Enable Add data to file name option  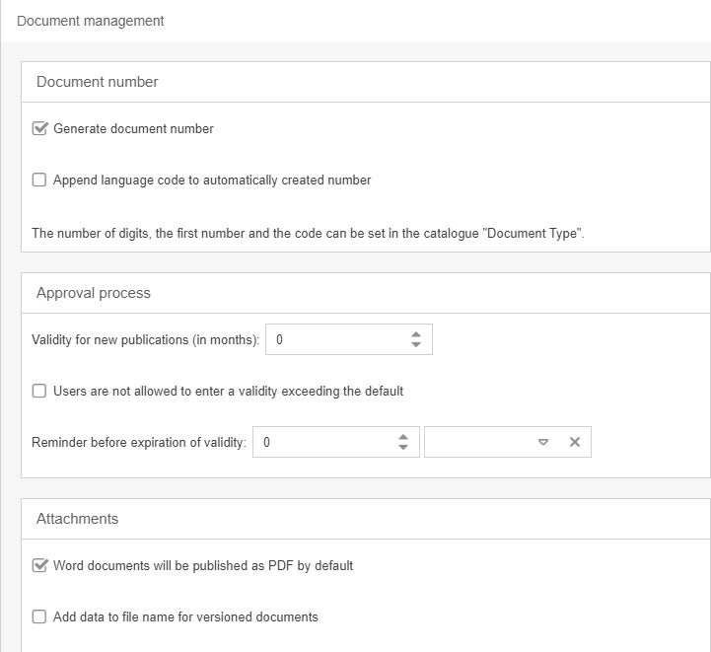(x=39, y=616)
